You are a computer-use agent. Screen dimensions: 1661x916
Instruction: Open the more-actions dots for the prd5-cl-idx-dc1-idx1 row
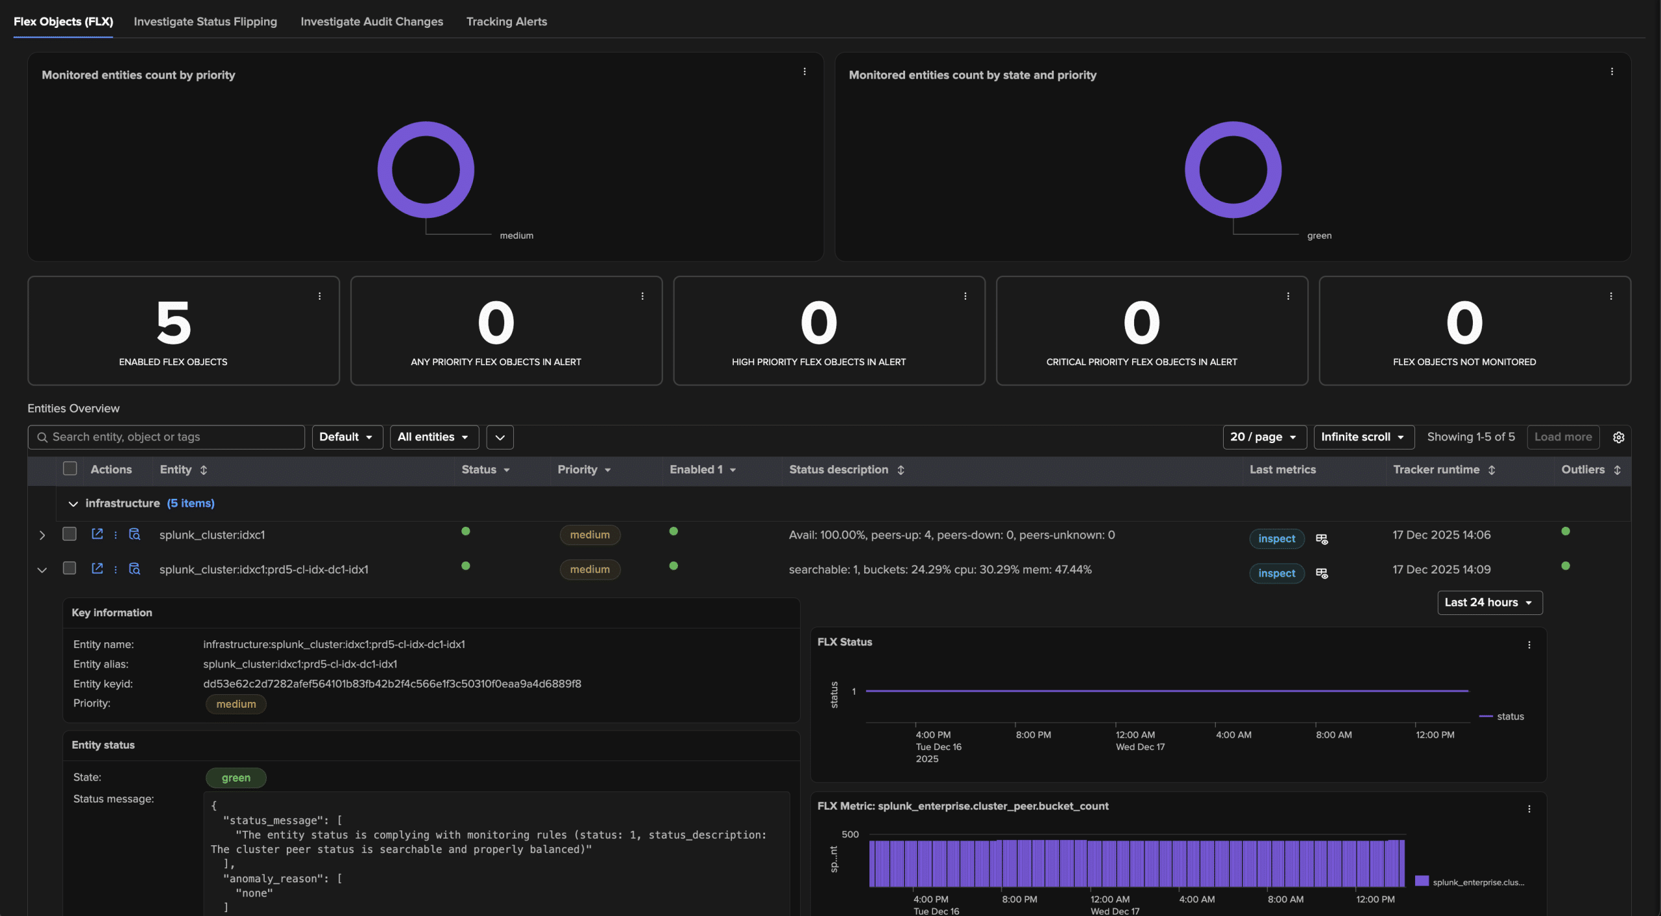point(115,569)
